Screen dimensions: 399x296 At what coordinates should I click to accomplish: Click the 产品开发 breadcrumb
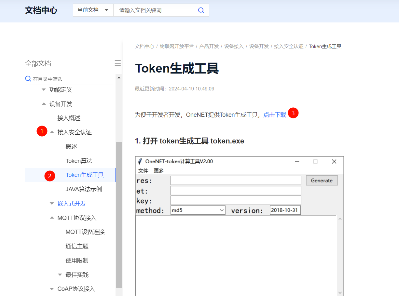click(210, 46)
